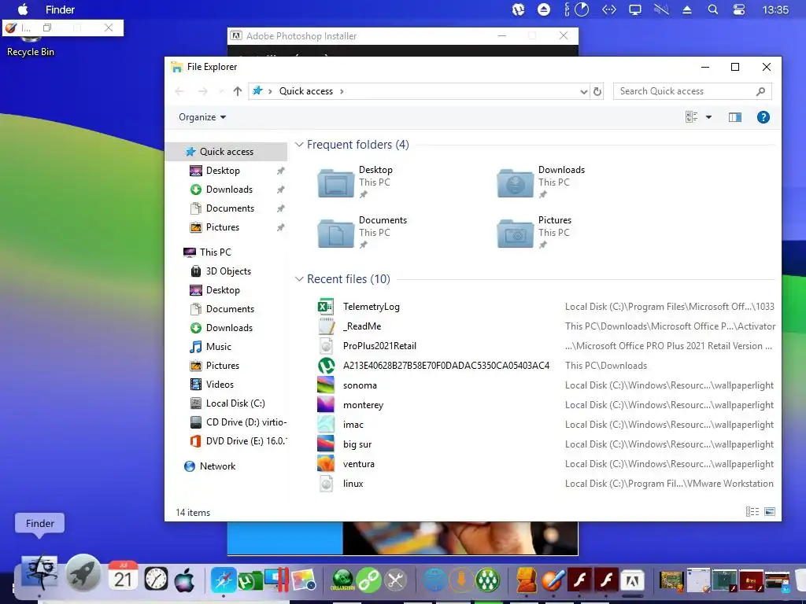The width and height of the screenshot is (806, 604).
Task: Launch the Launchpad rocket icon in the dock
Action: tap(83, 573)
